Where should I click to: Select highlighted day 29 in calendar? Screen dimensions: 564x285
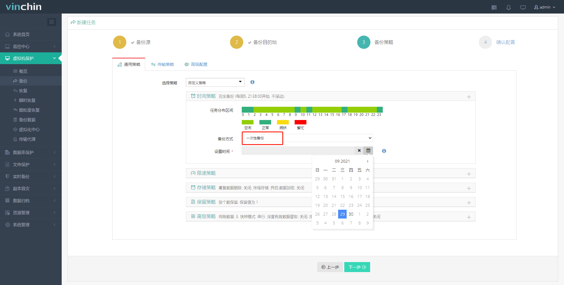coord(343,214)
